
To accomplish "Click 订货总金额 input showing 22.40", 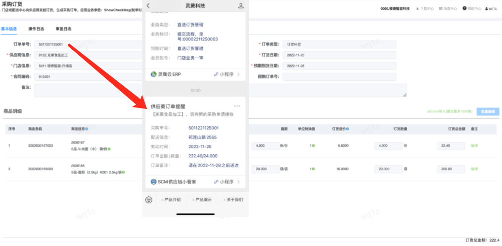I will (x=451, y=146).
